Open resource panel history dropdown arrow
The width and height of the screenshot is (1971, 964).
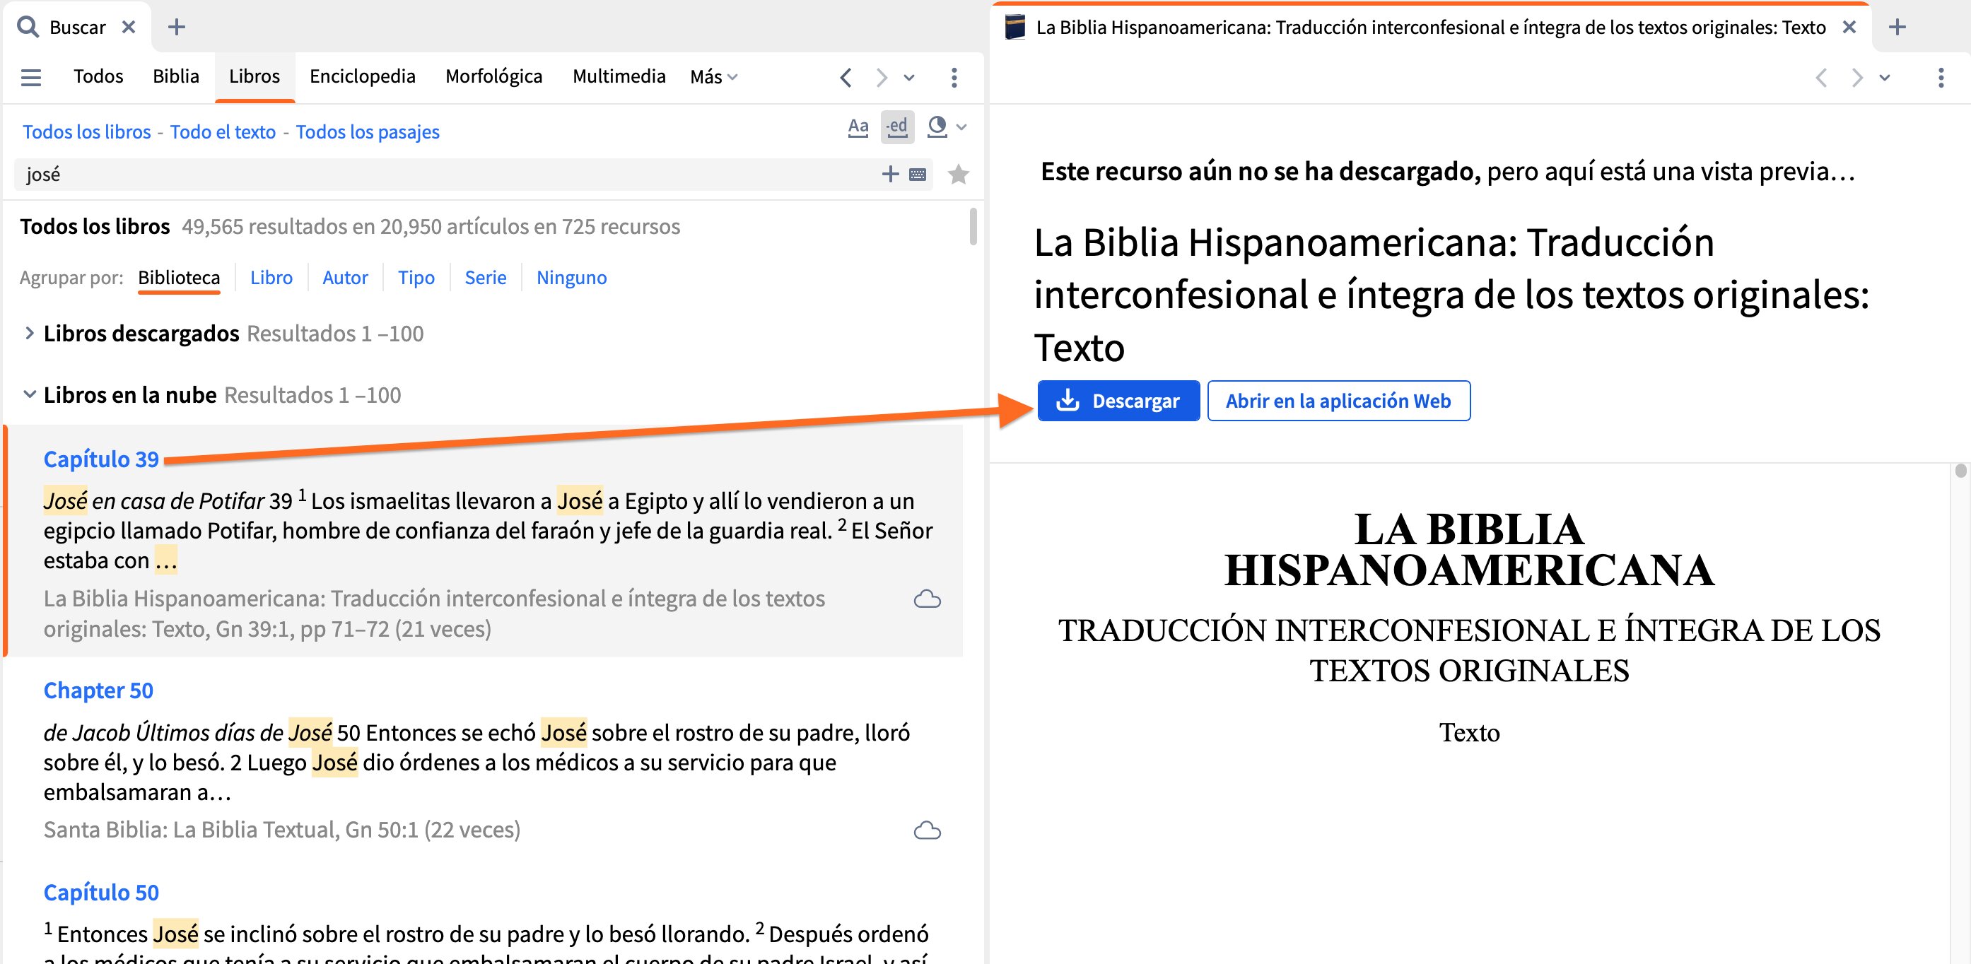tap(1885, 77)
